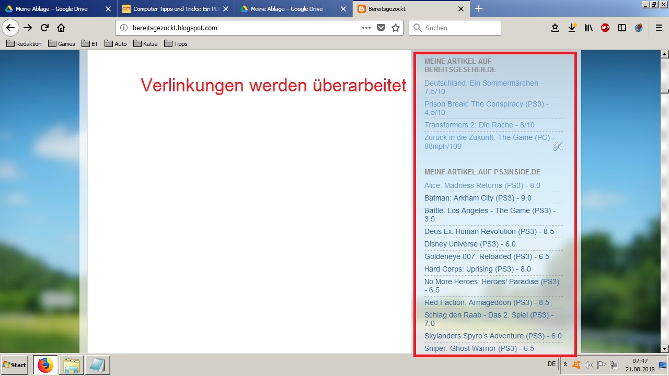This screenshot has width=669, height=376.
Task: Go back to the previous page
Action: [10, 28]
